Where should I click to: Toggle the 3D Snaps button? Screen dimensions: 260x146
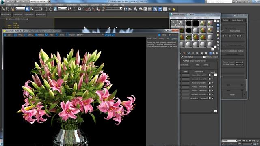[84, 9]
